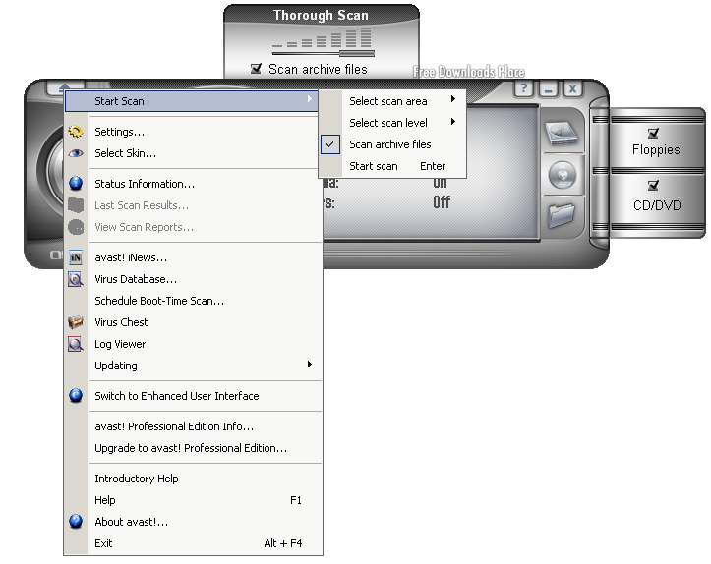Expand the Start Scan submenu arrow

coord(309,99)
